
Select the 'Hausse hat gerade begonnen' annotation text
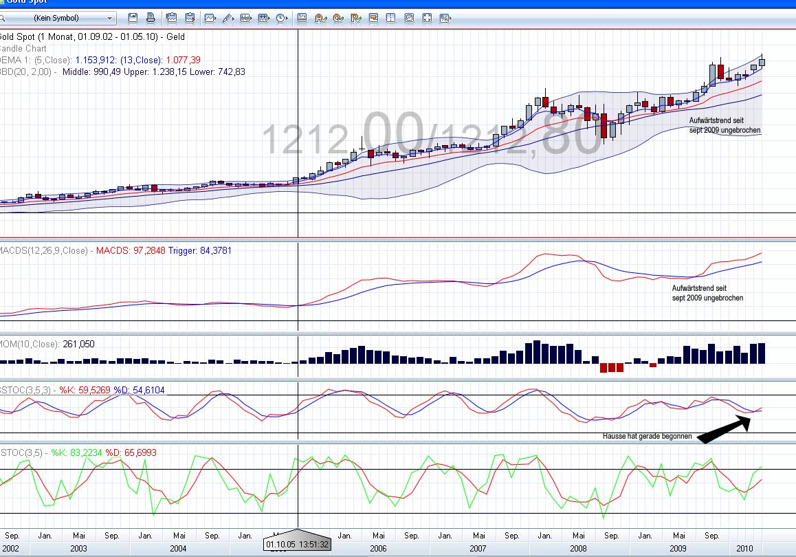tap(647, 437)
